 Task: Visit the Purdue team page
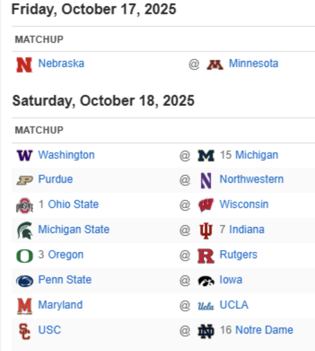(55, 179)
